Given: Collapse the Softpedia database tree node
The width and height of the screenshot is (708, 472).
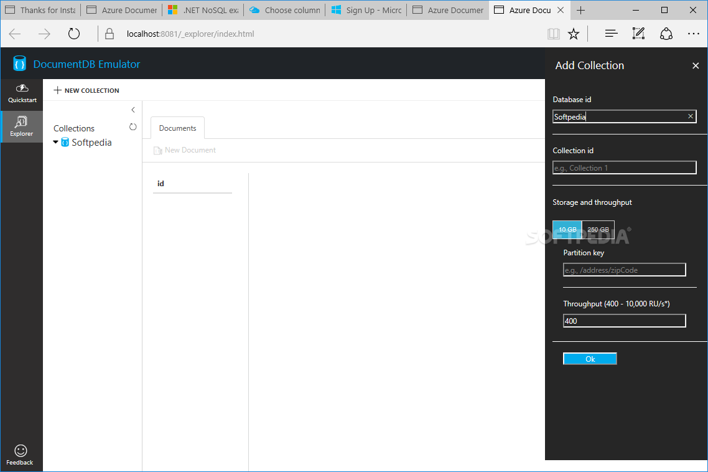Looking at the screenshot, I should 55,142.
